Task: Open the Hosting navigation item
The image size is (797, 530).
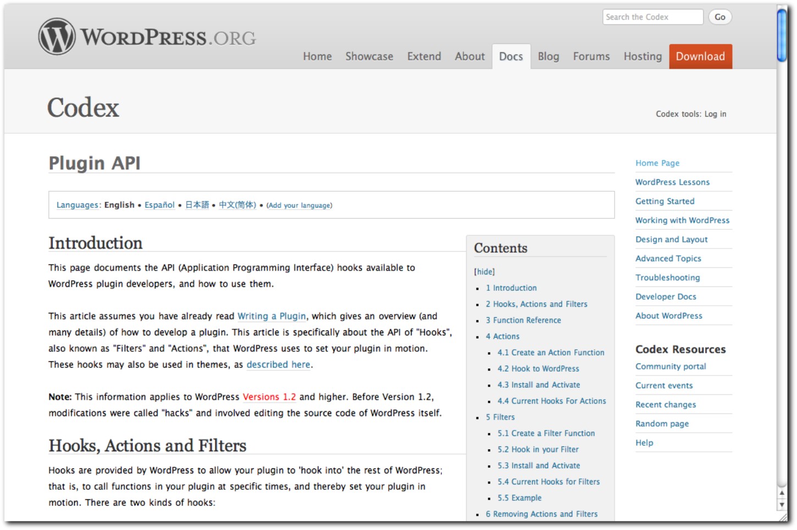Action: click(x=643, y=56)
